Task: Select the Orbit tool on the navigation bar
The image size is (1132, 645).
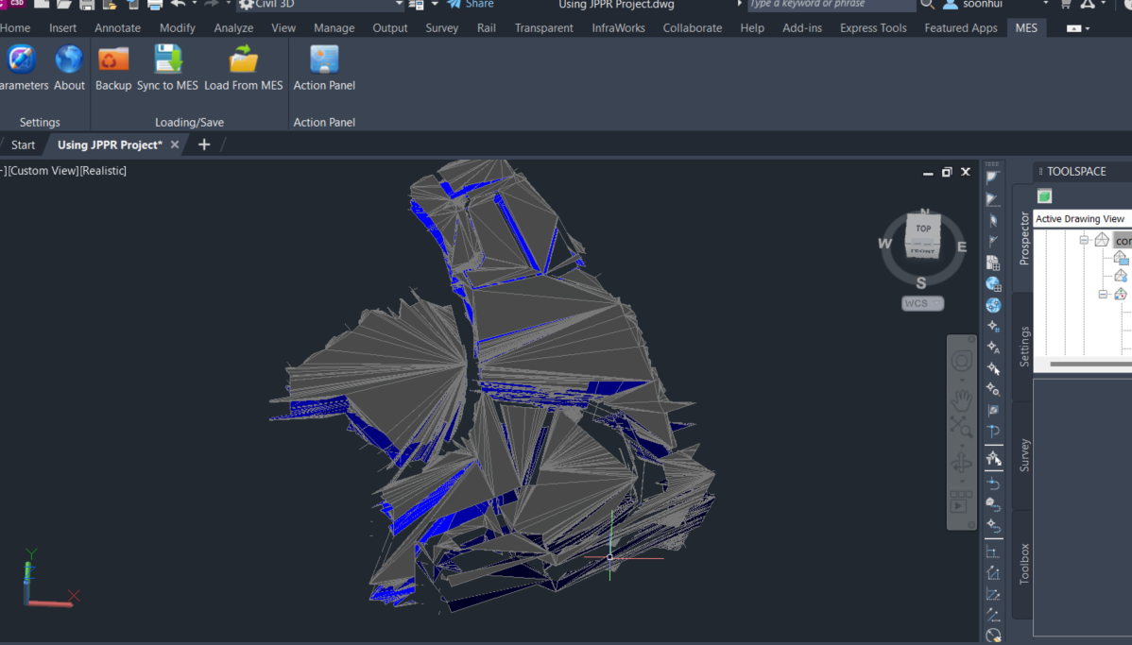Action: [x=961, y=459]
